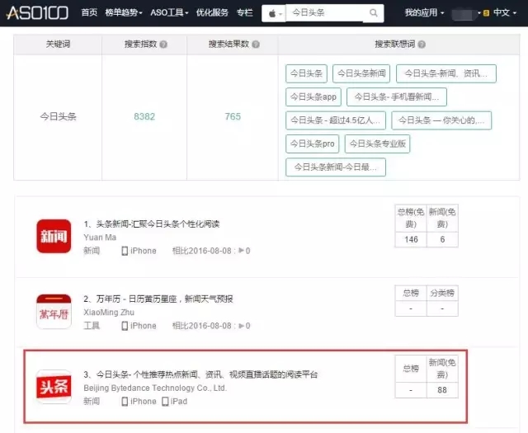This screenshot has height=433, width=528.
Task: Open the 万年历 calendar app icon
Action: [x=54, y=312]
